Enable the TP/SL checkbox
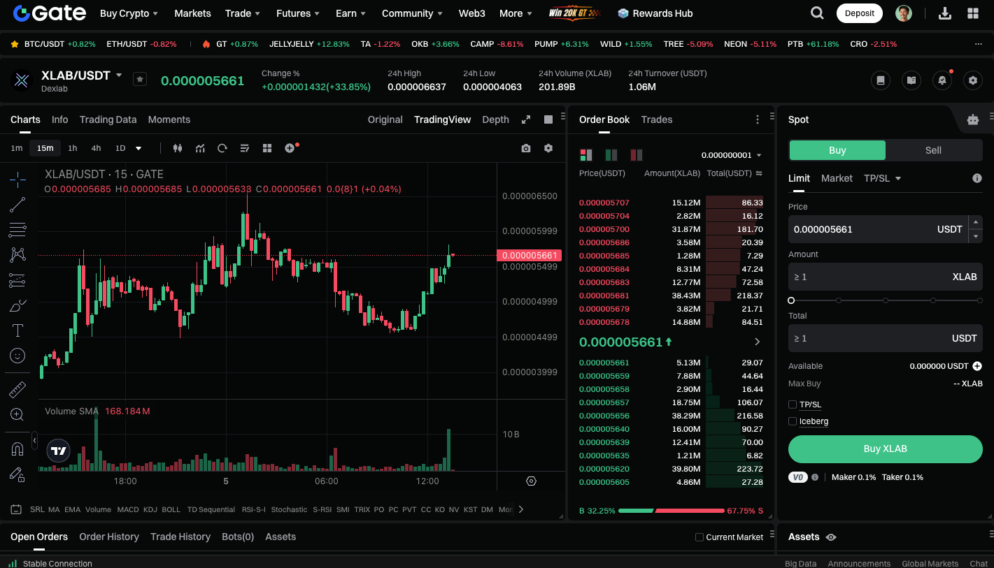 point(793,405)
